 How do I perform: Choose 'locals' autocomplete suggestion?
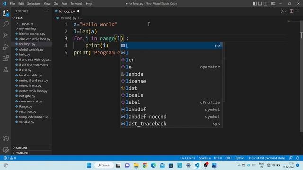(171, 95)
